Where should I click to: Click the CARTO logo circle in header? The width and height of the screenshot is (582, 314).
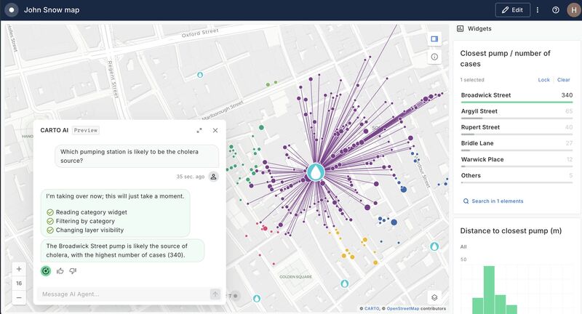tap(12, 10)
